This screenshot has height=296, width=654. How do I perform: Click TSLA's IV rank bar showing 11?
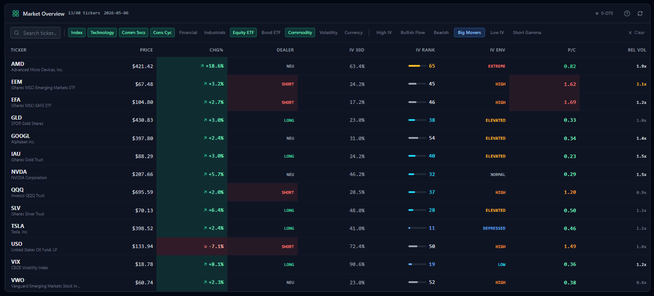[417, 228]
